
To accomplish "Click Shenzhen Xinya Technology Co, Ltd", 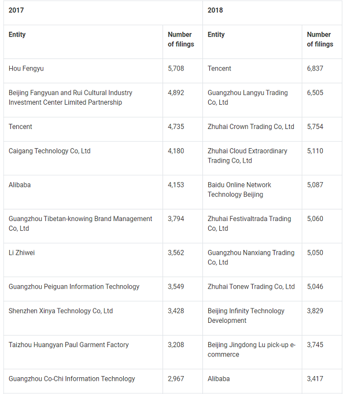I will point(61,311).
